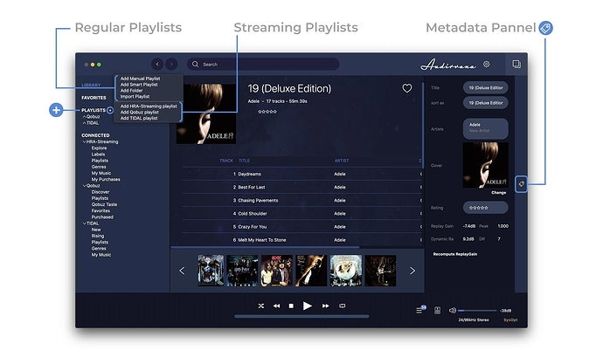Choose Add HRA-Streaming playlist

coord(149,106)
